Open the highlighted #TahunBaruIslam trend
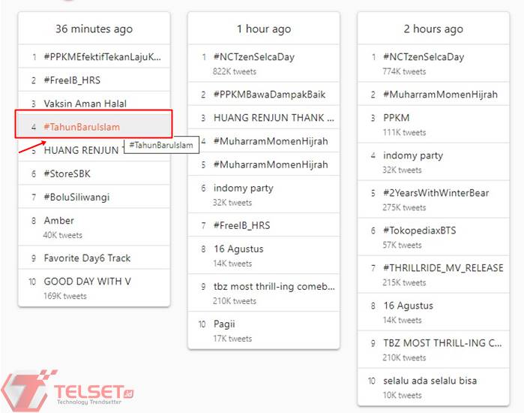 tap(82, 127)
